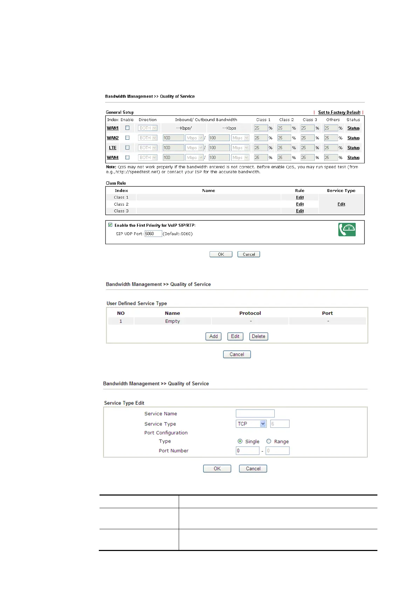Click WAN1 Class 1 percentage field
Screen dimensions: 417x591
[x=261, y=128]
